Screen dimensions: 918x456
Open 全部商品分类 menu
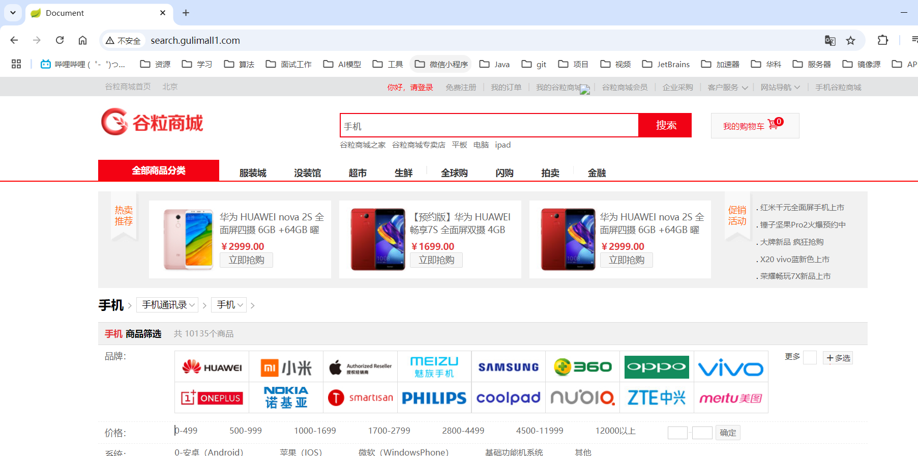click(159, 170)
